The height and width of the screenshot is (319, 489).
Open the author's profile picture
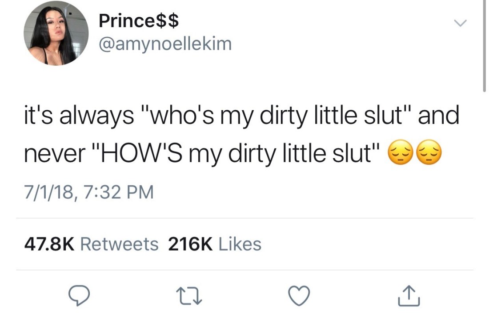pos(56,33)
